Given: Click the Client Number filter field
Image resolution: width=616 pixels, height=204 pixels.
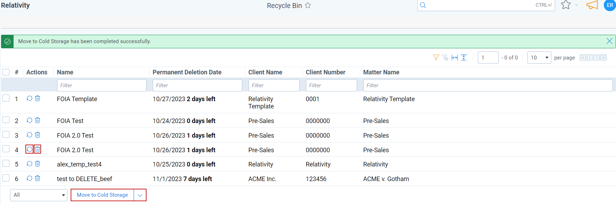Looking at the screenshot, I should click(331, 85).
